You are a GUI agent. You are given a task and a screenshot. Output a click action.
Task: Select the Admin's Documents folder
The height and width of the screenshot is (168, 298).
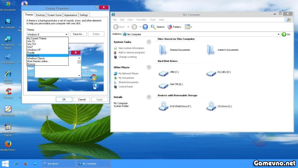(222, 50)
